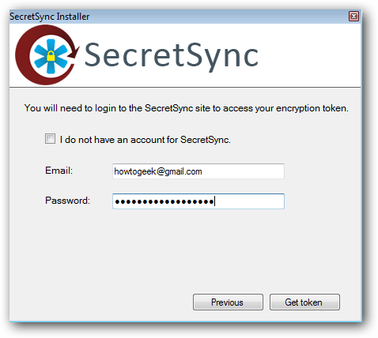Screen dimensions: 378x338
Task: Click the login instruction text line
Action: (x=187, y=108)
